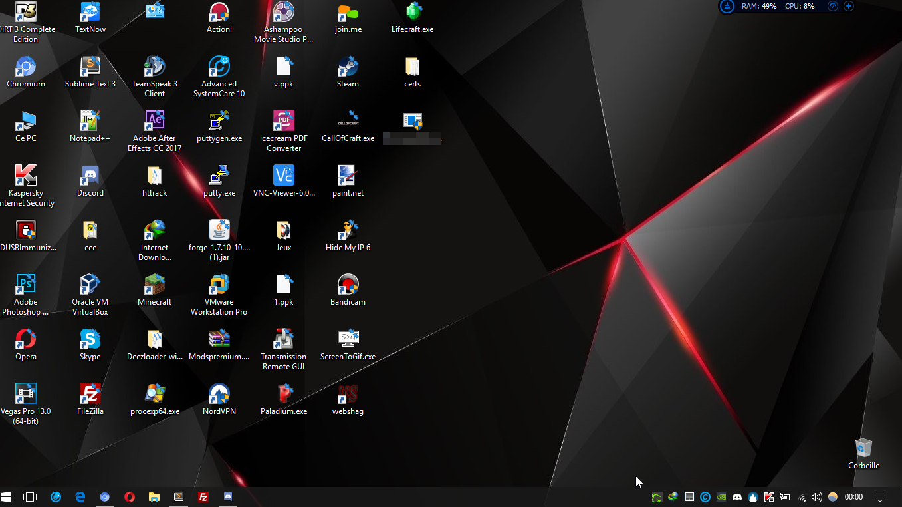
Task: Click the broom clean icon in performance widget
Action: click(x=727, y=7)
